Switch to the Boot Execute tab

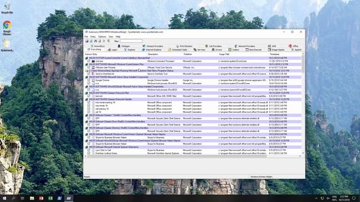point(254,50)
